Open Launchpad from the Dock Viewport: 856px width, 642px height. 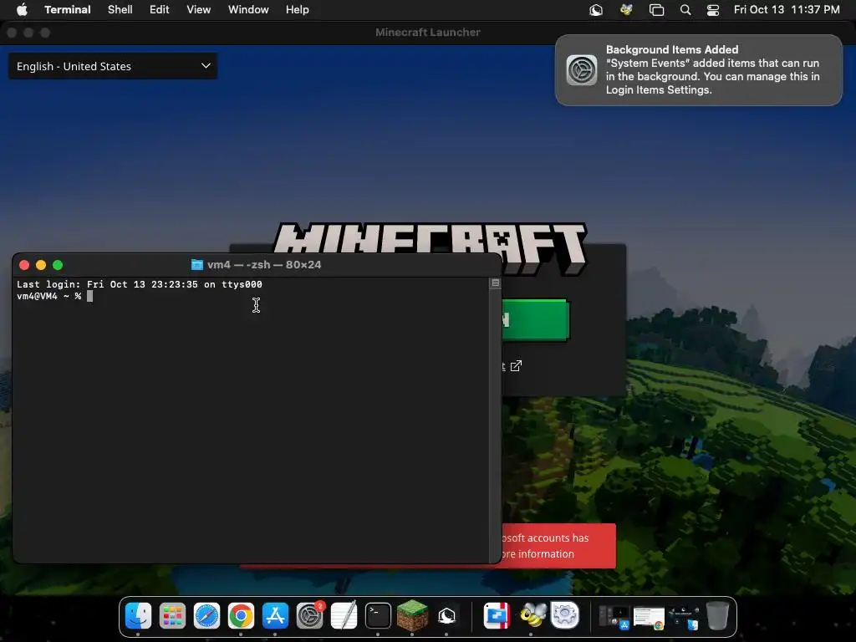(172, 616)
